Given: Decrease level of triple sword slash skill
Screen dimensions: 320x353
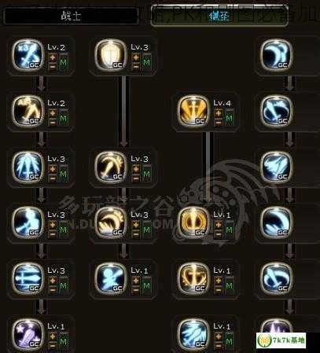Looking at the screenshot, I should 53,67.
